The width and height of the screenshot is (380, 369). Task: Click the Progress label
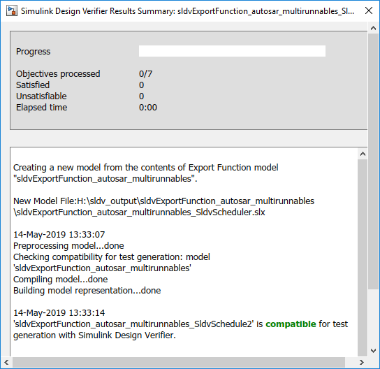pos(34,52)
